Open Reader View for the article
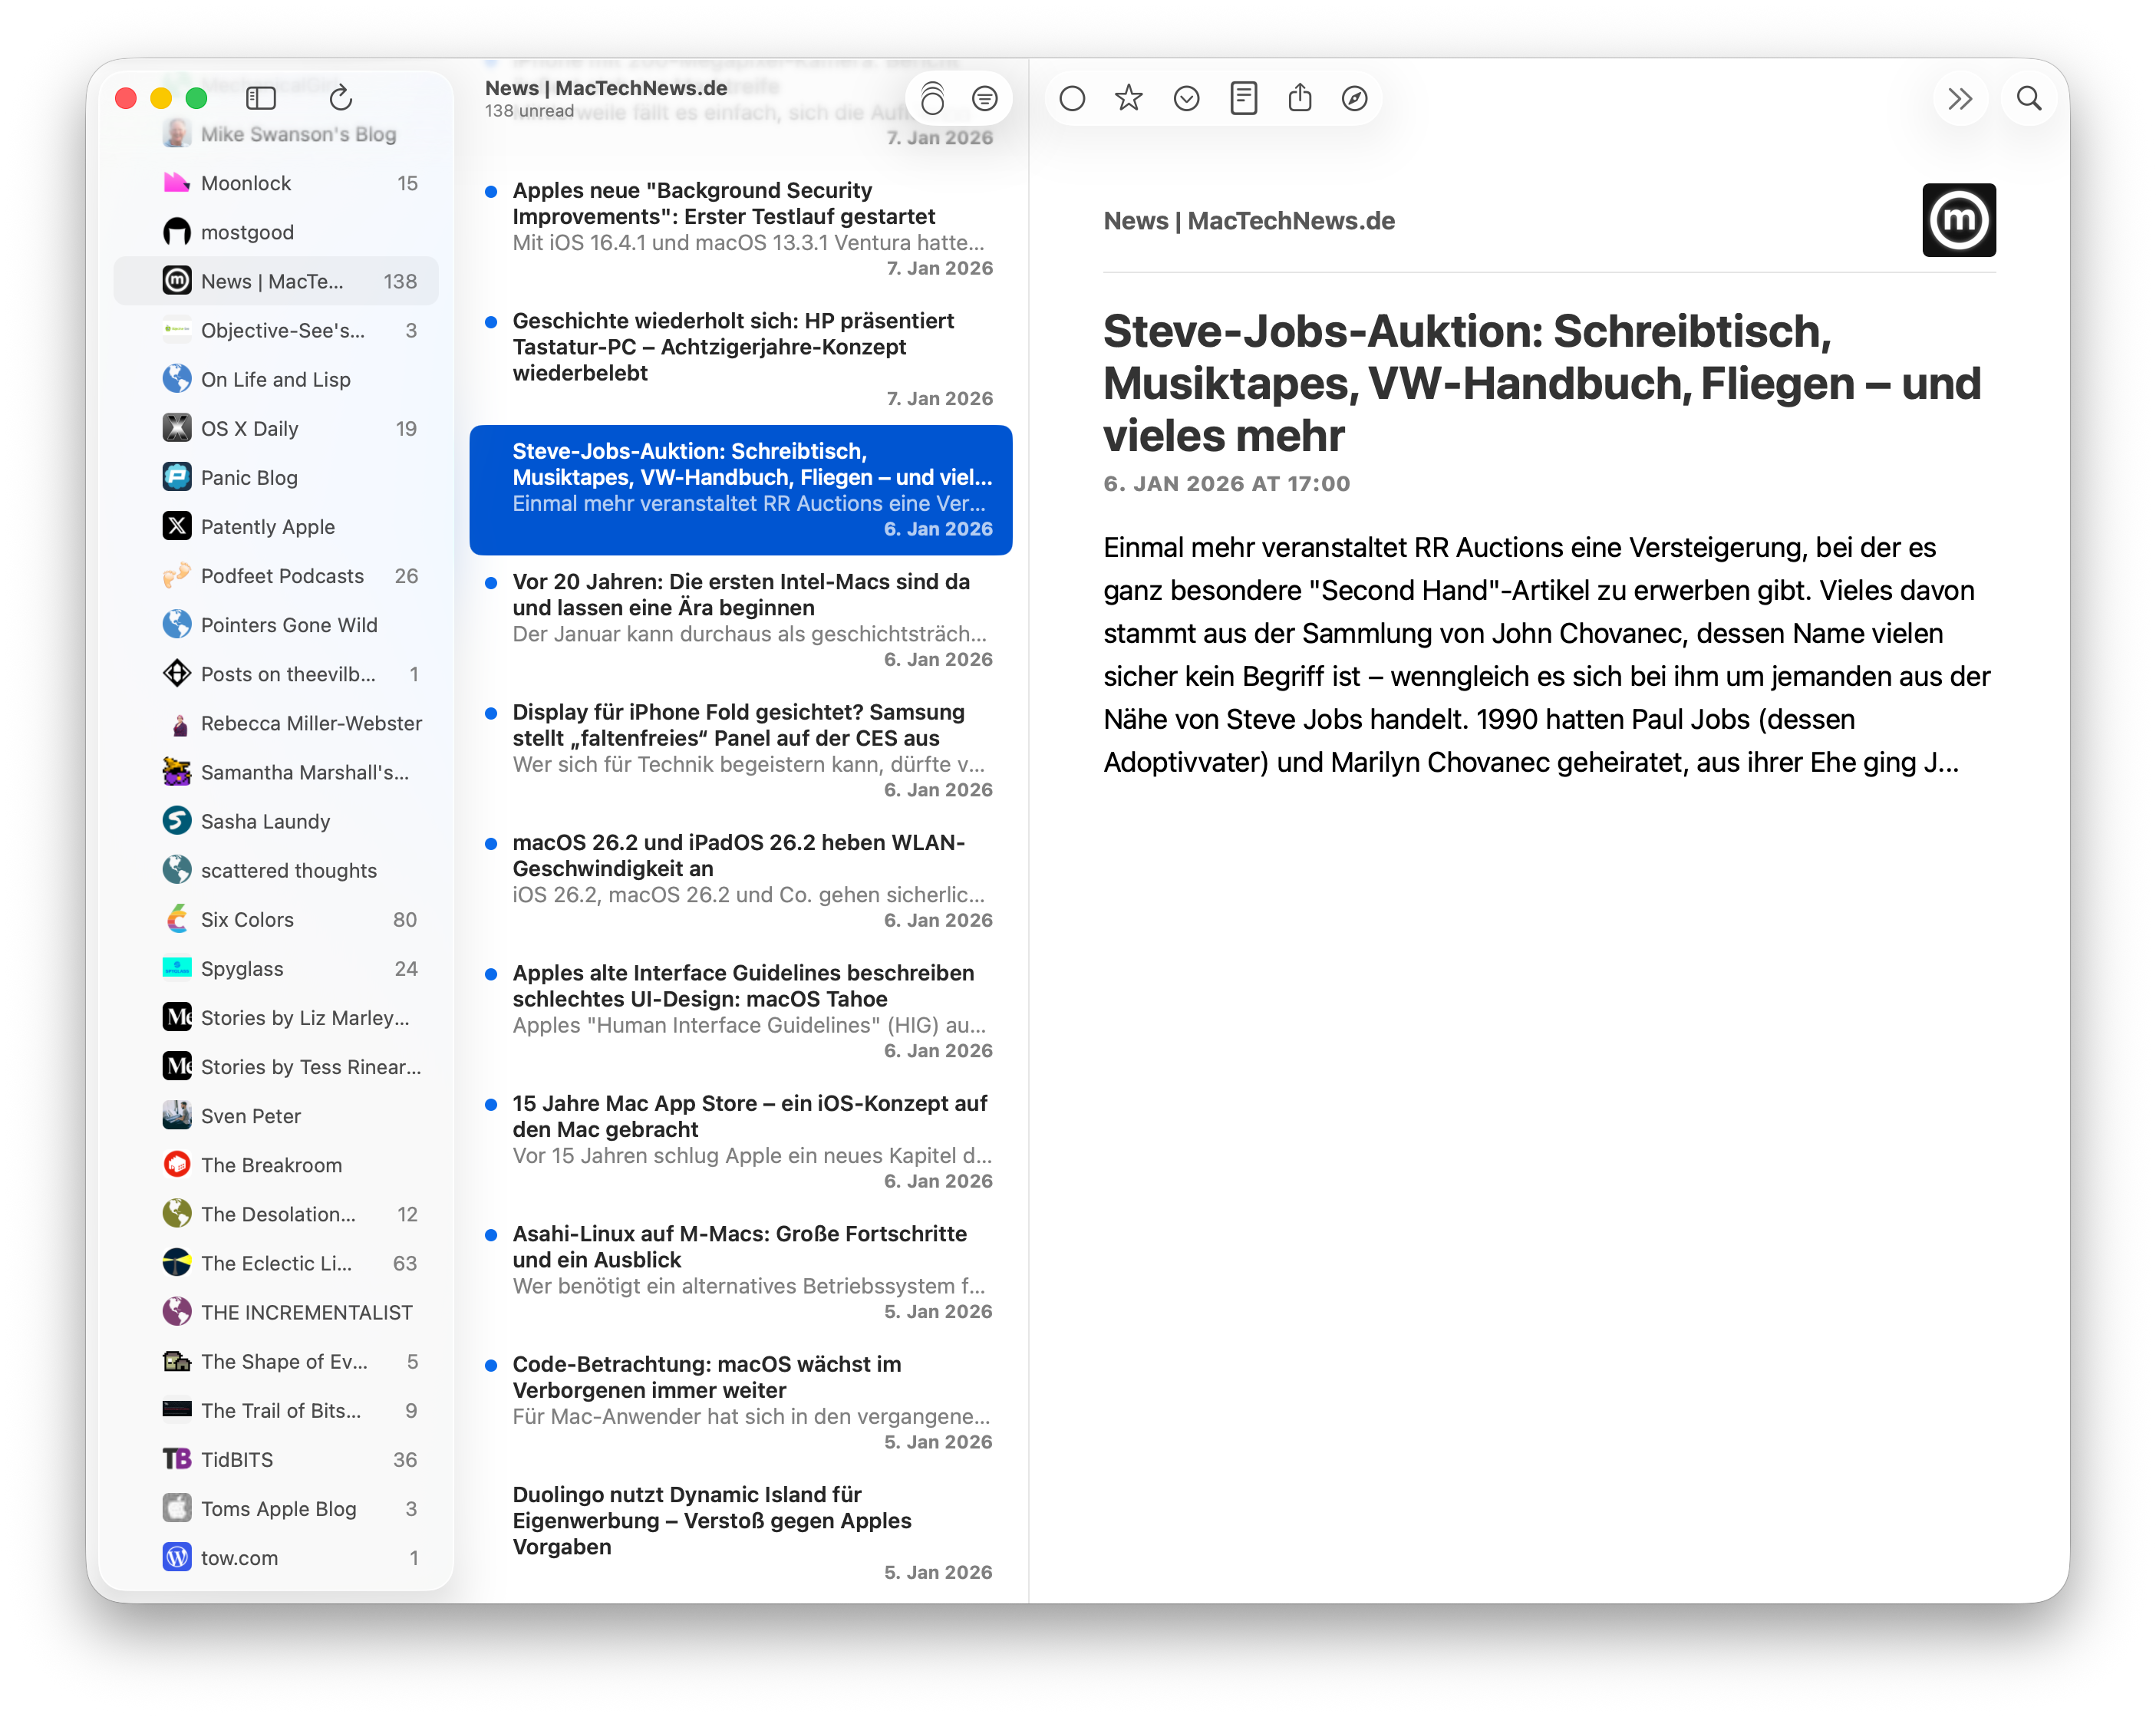 [x=1243, y=98]
